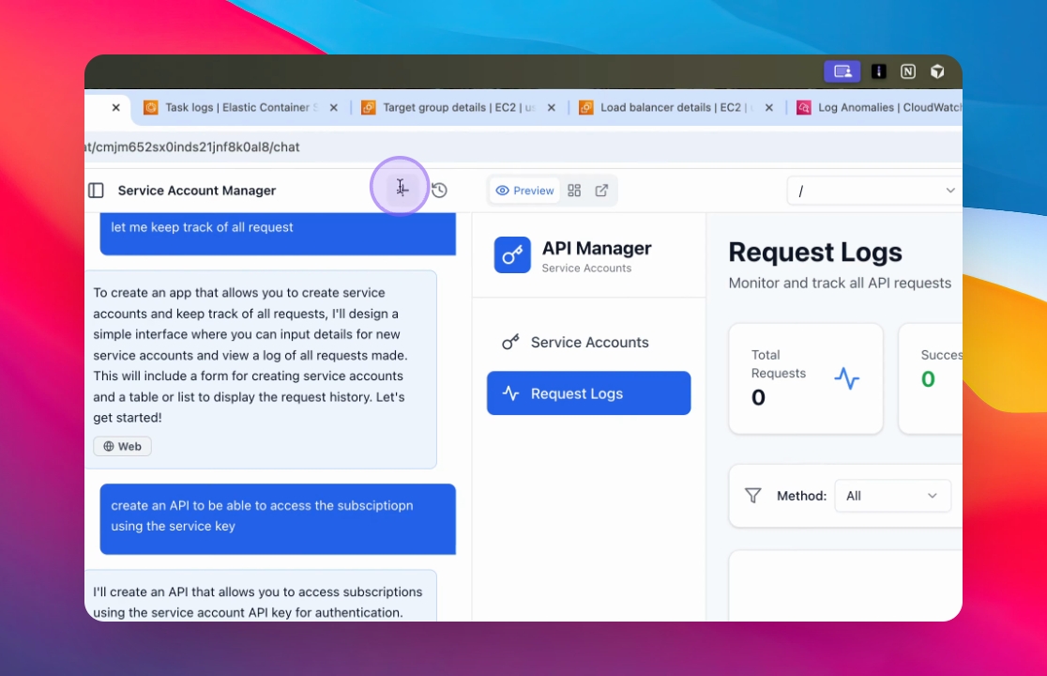The width and height of the screenshot is (1047, 676).
Task: Click the API Manager key logo
Action: coord(512,254)
